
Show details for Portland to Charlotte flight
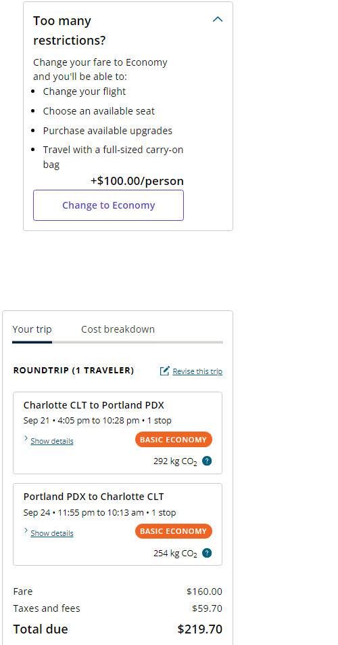tap(51, 533)
